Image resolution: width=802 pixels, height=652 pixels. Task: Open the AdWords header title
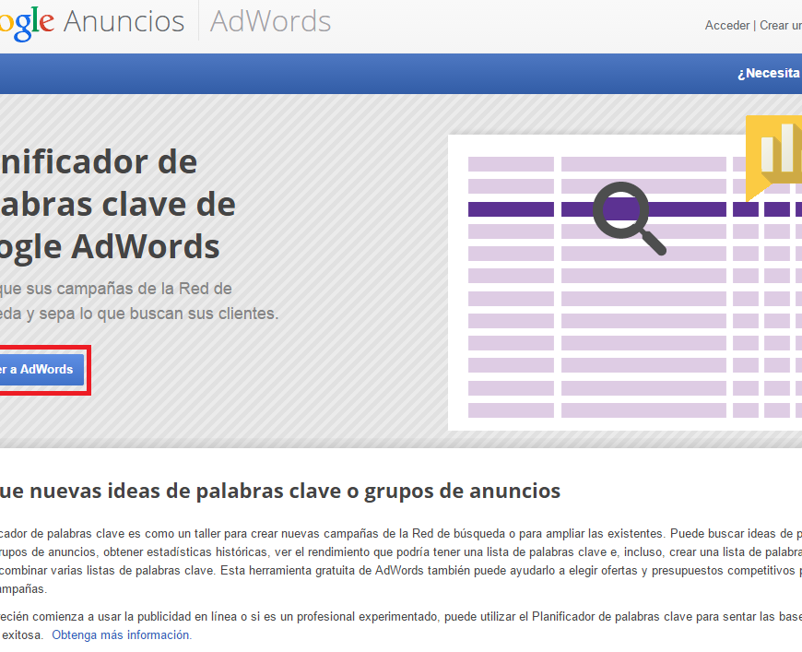[x=271, y=21]
